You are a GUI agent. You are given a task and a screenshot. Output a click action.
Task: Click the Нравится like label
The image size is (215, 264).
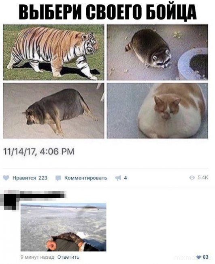[24, 178]
